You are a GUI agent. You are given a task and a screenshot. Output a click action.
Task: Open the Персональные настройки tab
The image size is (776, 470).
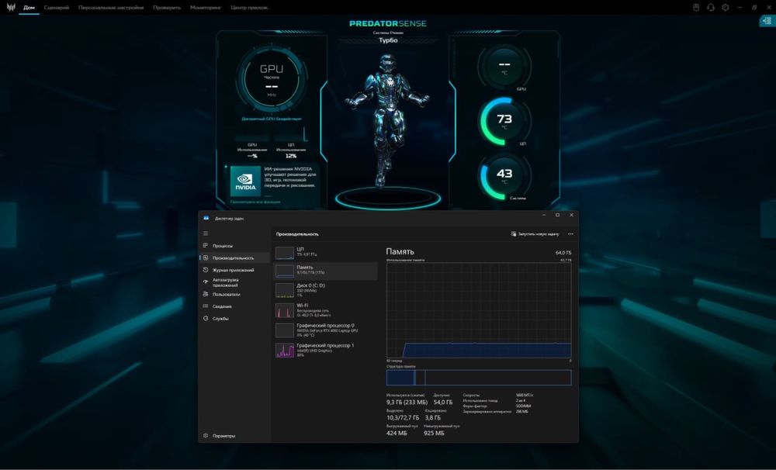[111, 8]
